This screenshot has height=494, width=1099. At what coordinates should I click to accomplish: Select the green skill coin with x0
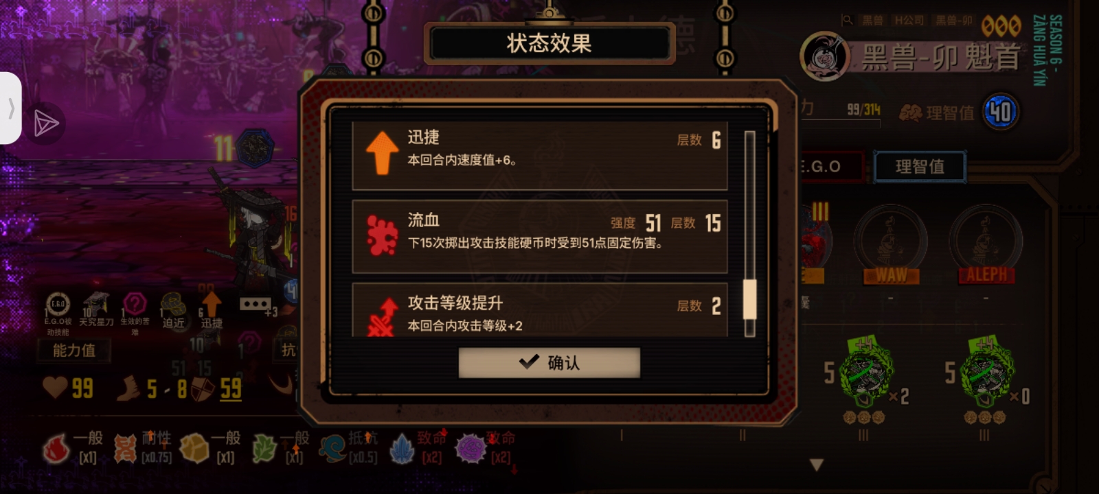click(988, 376)
